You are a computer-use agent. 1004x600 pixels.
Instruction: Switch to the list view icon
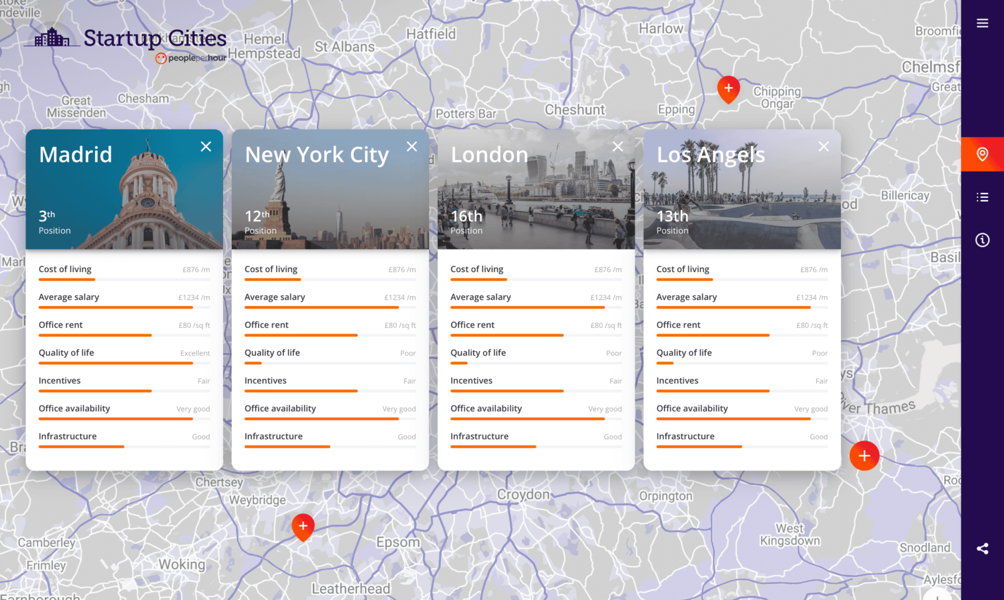point(982,197)
